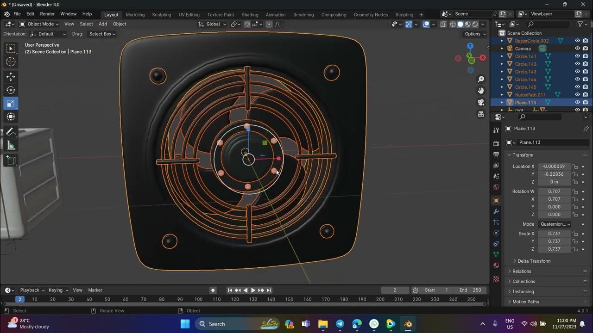
Task: Open the rotation Mode Quaternion dropdown
Action: click(x=555, y=224)
